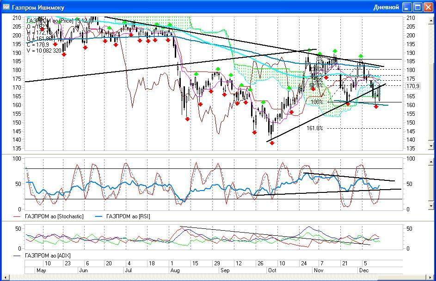Click the Газпром Ишимоку window title
Viewport: 436px width, 281px height.
point(38,7)
